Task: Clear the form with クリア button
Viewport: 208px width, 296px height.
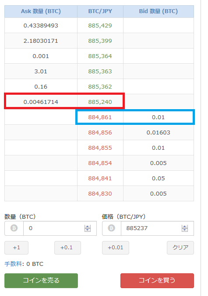Action: (180, 248)
